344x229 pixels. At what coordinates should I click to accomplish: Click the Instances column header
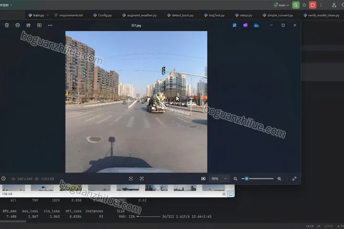94,211
